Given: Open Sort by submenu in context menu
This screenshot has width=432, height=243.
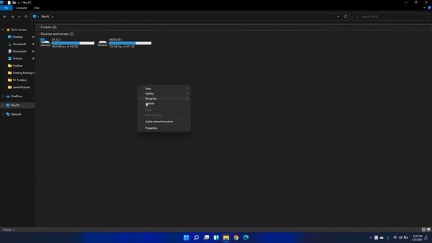Looking at the screenshot, I should [x=164, y=94].
